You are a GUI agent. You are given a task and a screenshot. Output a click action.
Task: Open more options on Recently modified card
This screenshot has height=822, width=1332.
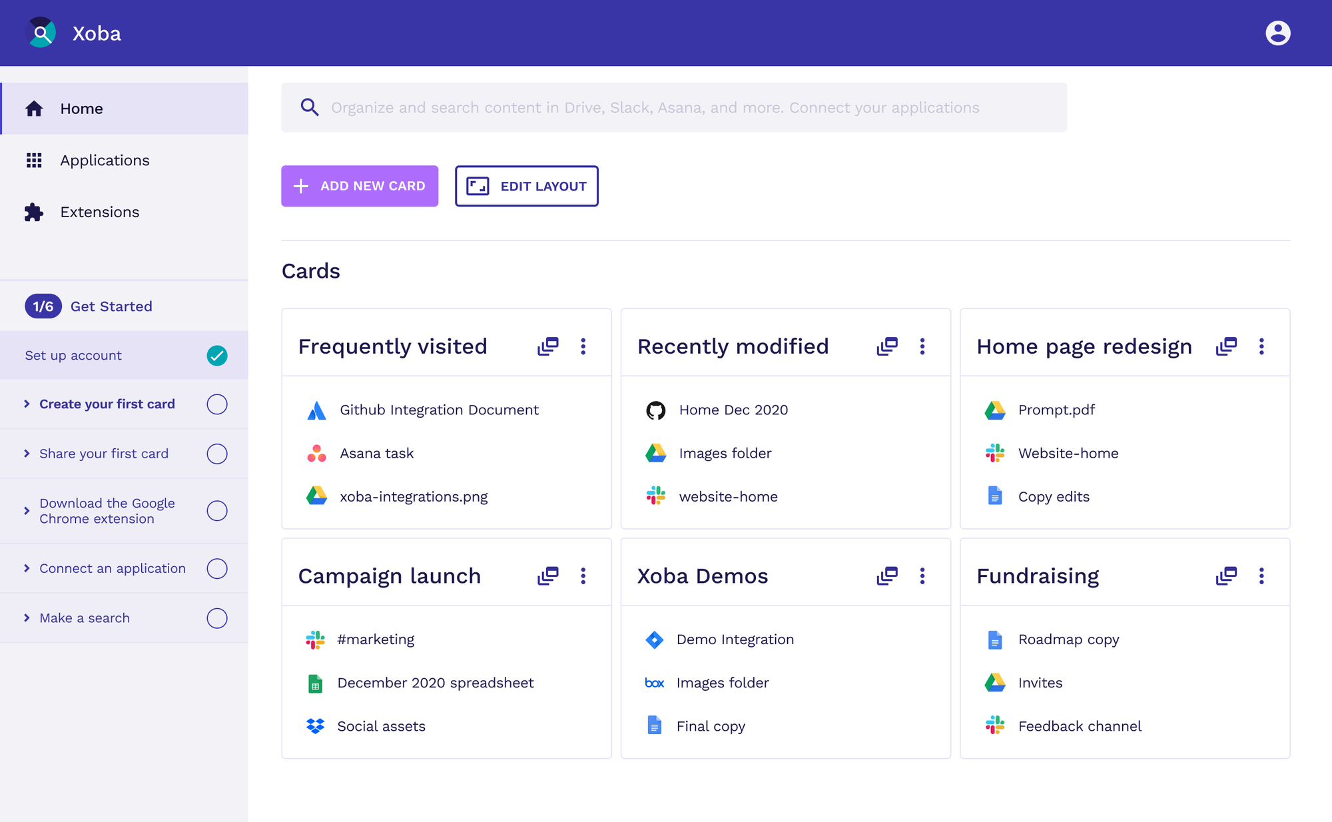(x=922, y=346)
